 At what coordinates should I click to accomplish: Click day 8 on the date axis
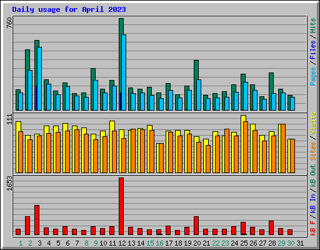[x=86, y=243]
